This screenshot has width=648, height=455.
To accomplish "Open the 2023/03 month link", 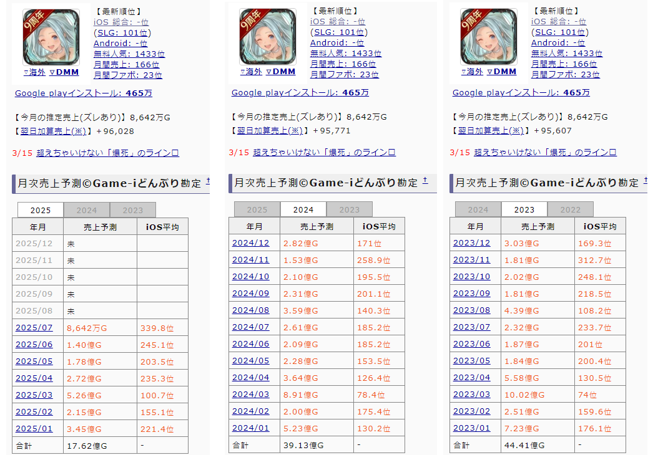I will (471, 395).
